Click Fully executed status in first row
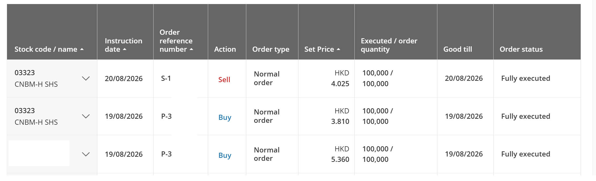Screen dimensions: 596x181 point(526,78)
